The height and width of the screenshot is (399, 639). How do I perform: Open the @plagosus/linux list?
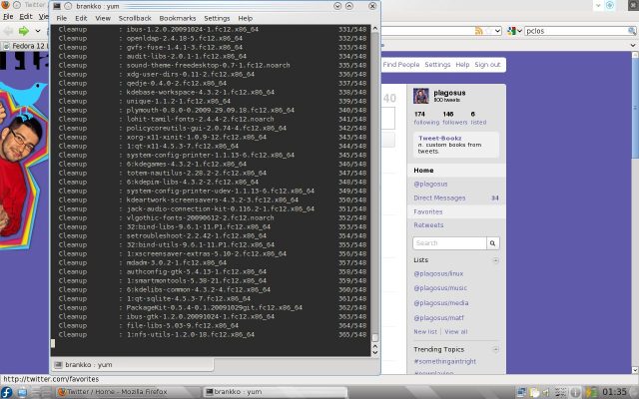438,273
